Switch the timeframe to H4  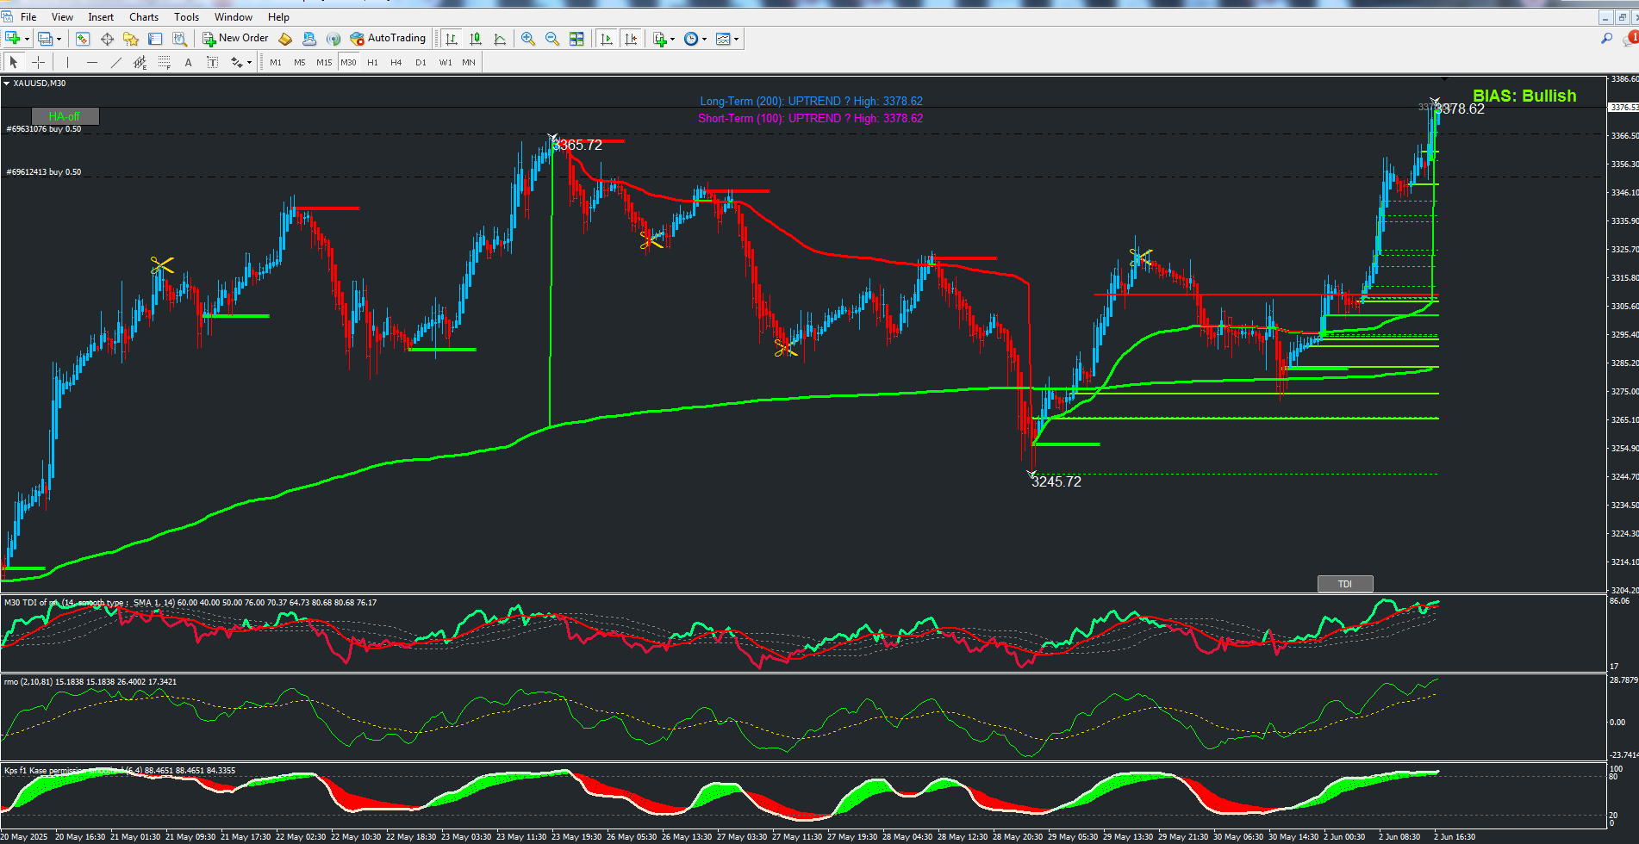pos(396,62)
